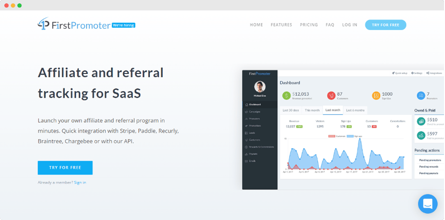
Task: Click LOG IN in the navigation
Action: point(350,25)
